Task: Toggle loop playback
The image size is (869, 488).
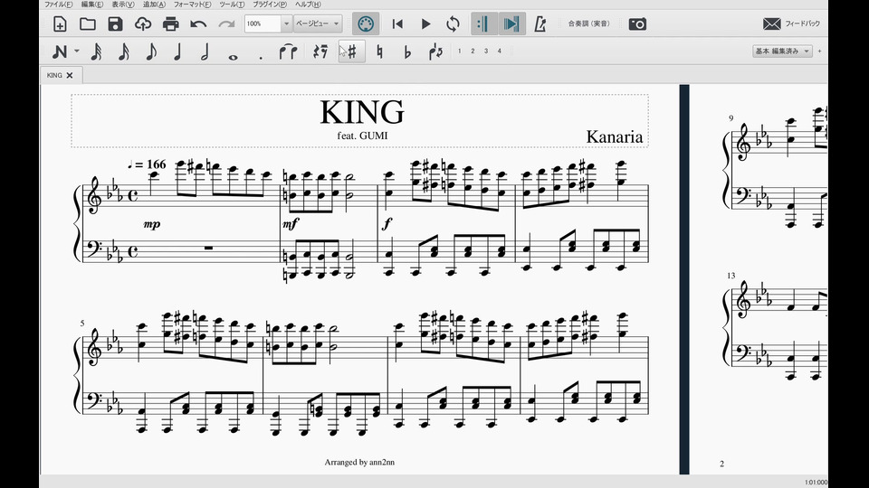Action: (x=453, y=23)
